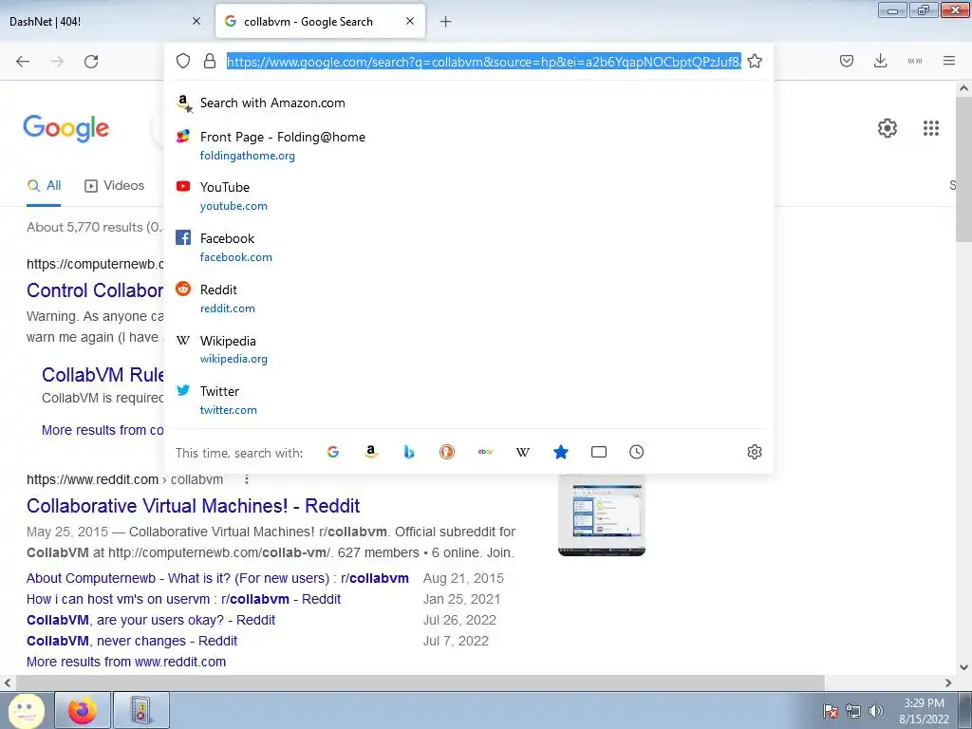This screenshot has width=972, height=729.
Task: Click the highlighted URL in address bar
Action: coord(483,62)
